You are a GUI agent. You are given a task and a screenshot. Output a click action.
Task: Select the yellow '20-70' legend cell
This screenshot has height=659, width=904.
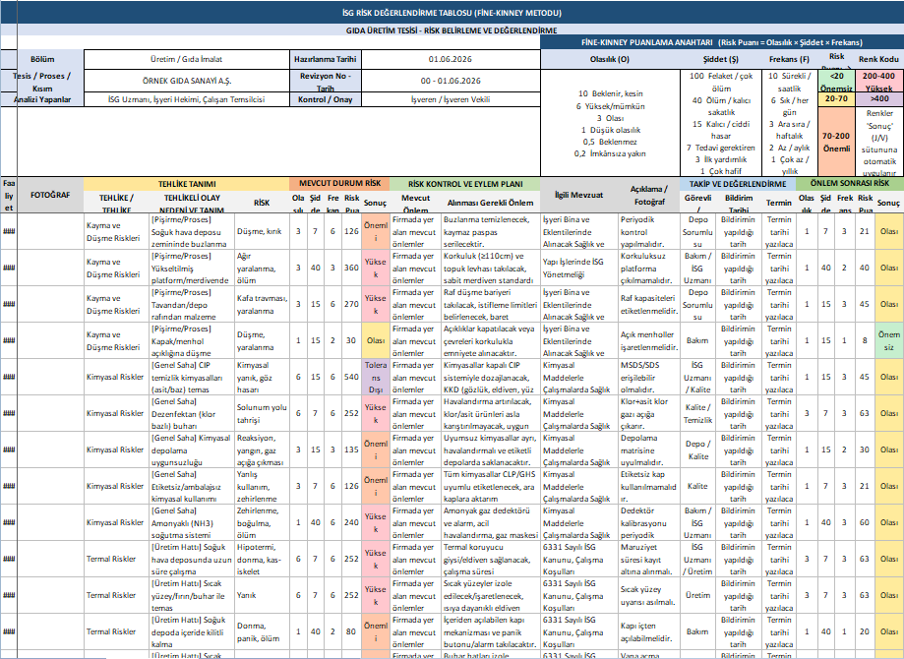point(836,98)
